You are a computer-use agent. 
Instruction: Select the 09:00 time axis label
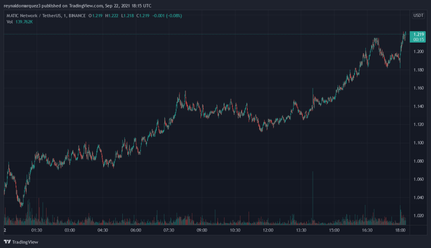[x=201, y=230]
